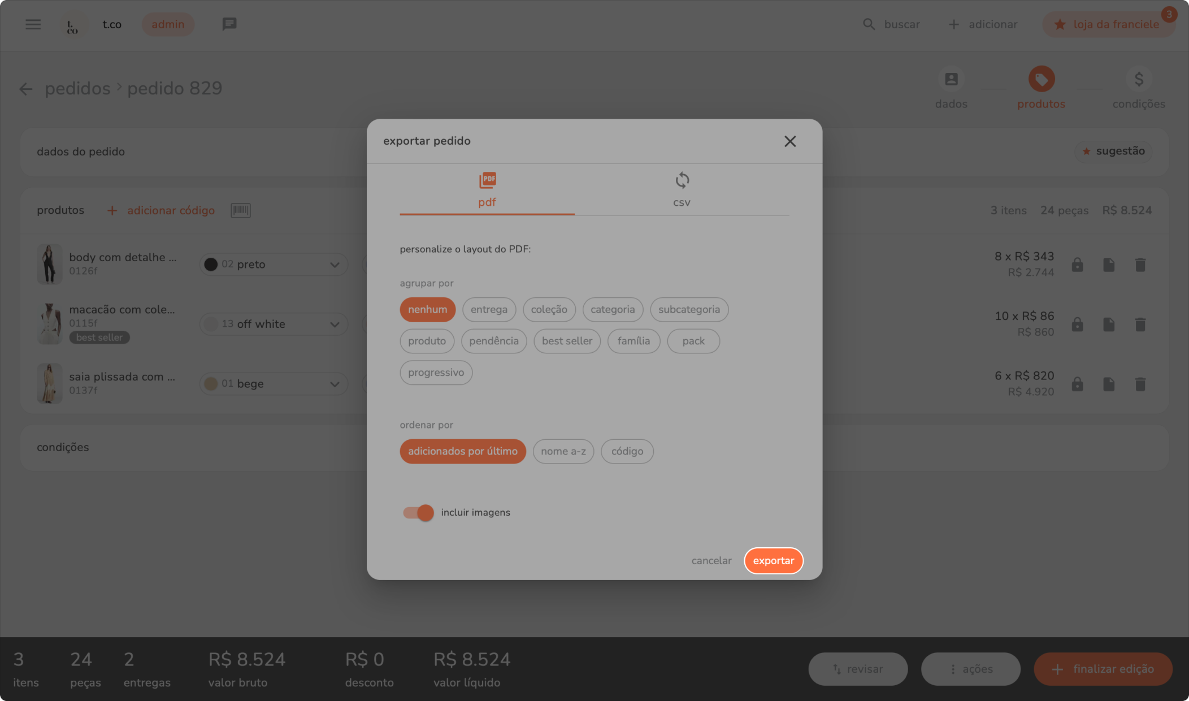Open the hamburger menu icon
1189x701 pixels.
(x=33, y=24)
